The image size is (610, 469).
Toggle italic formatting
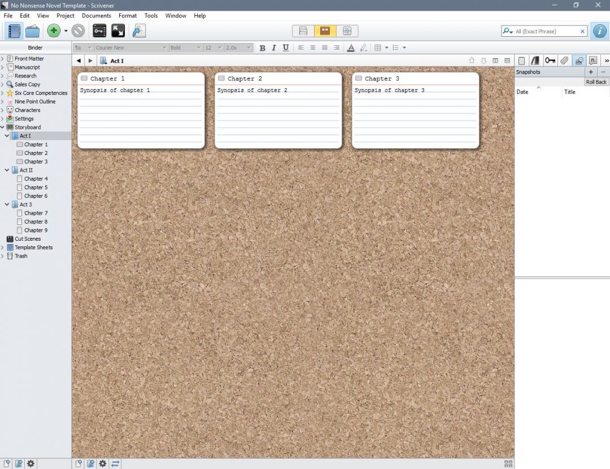coord(274,48)
